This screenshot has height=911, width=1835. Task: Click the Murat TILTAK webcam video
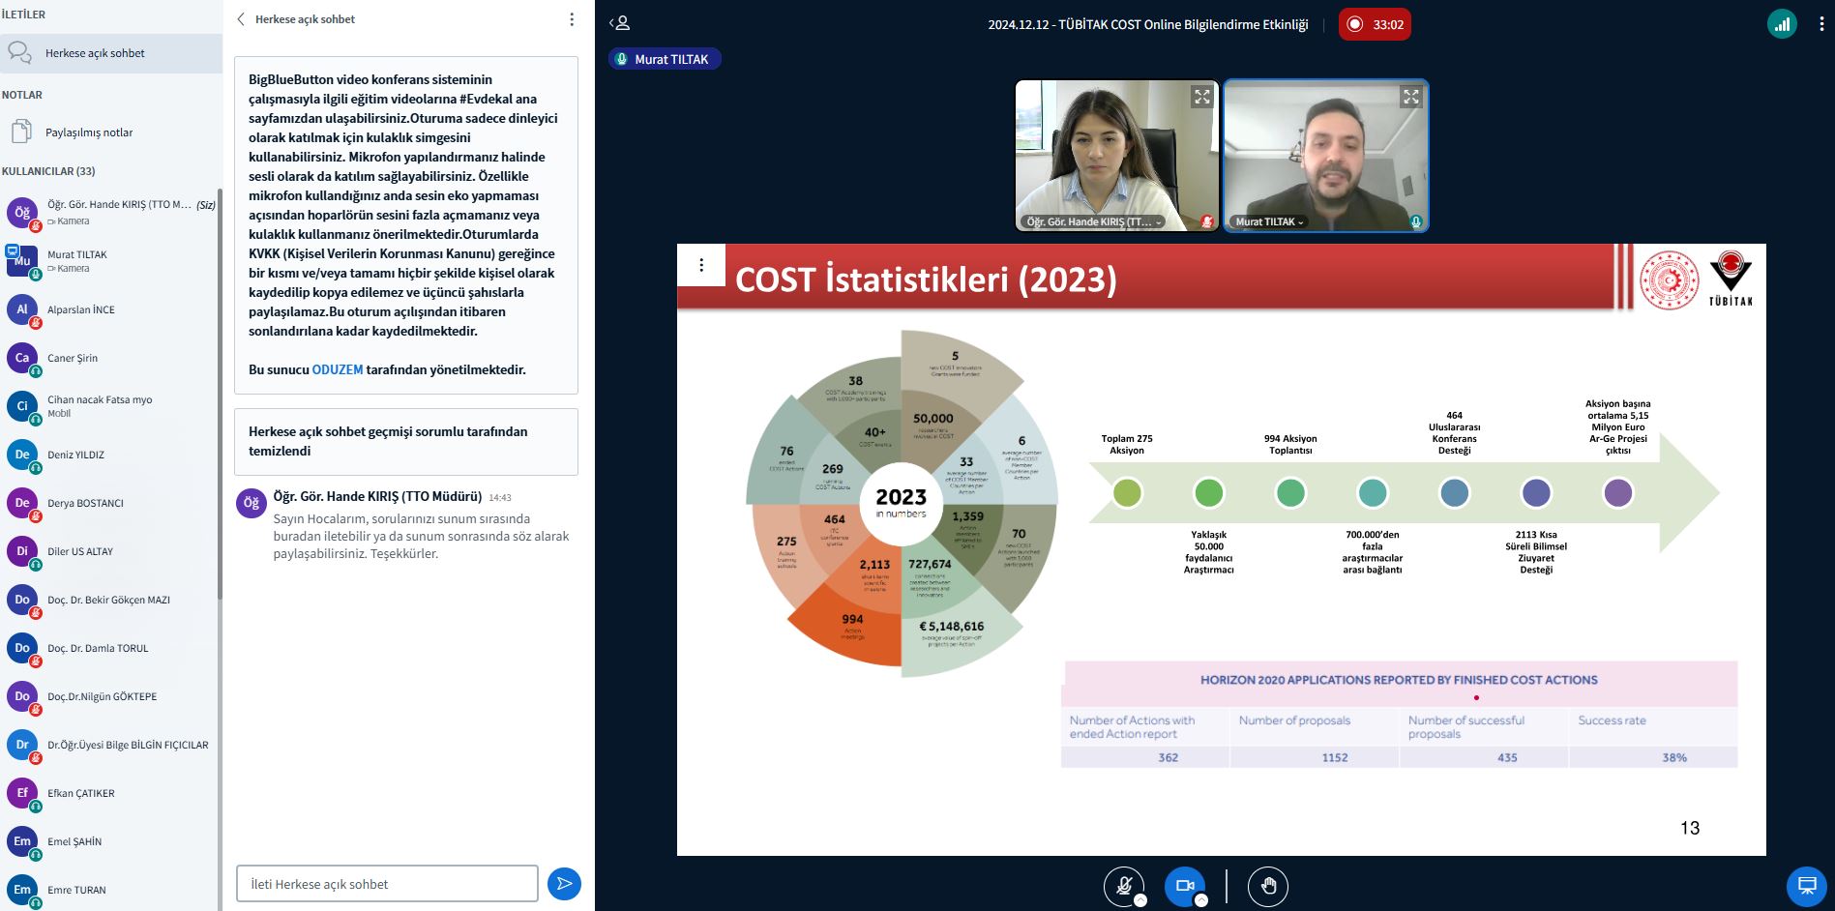[x=1325, y=156]
